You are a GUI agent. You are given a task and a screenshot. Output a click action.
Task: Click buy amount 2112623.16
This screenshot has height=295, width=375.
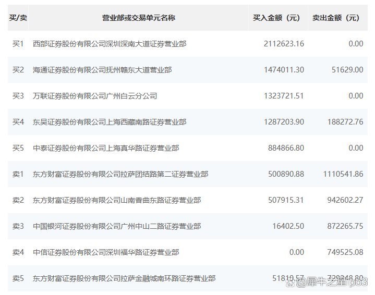[x=284, y=44]
